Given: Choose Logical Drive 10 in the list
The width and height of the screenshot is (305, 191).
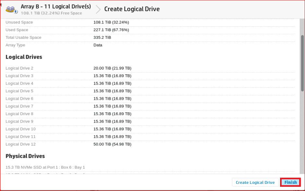Looking at the screenshot, I should [20, 129].
